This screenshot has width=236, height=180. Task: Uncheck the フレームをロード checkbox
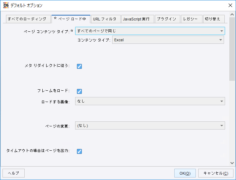79,91
